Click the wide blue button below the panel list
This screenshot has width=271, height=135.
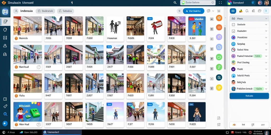(249, 96)
